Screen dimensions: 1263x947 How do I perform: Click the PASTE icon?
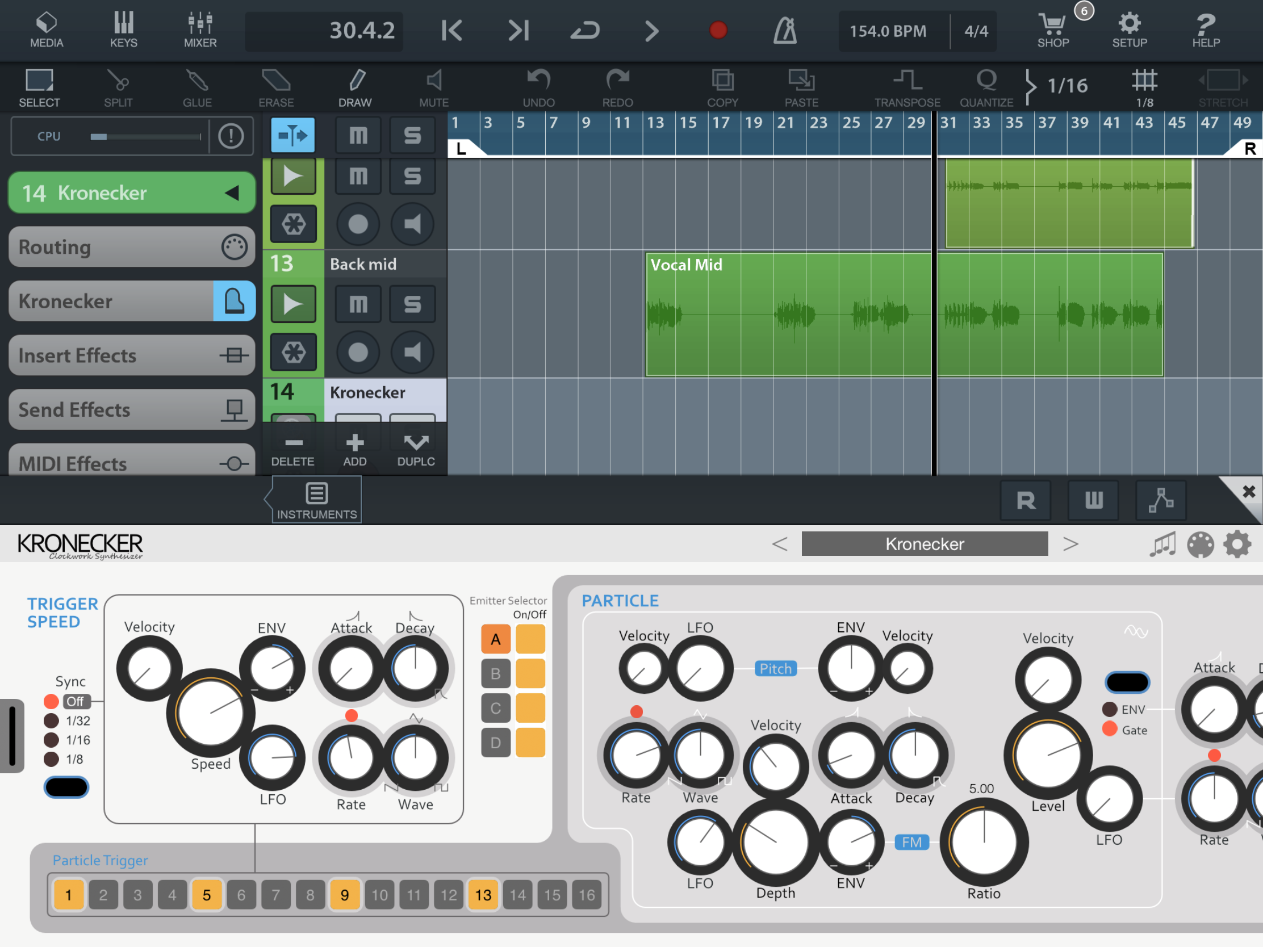(x=801, y=88)
